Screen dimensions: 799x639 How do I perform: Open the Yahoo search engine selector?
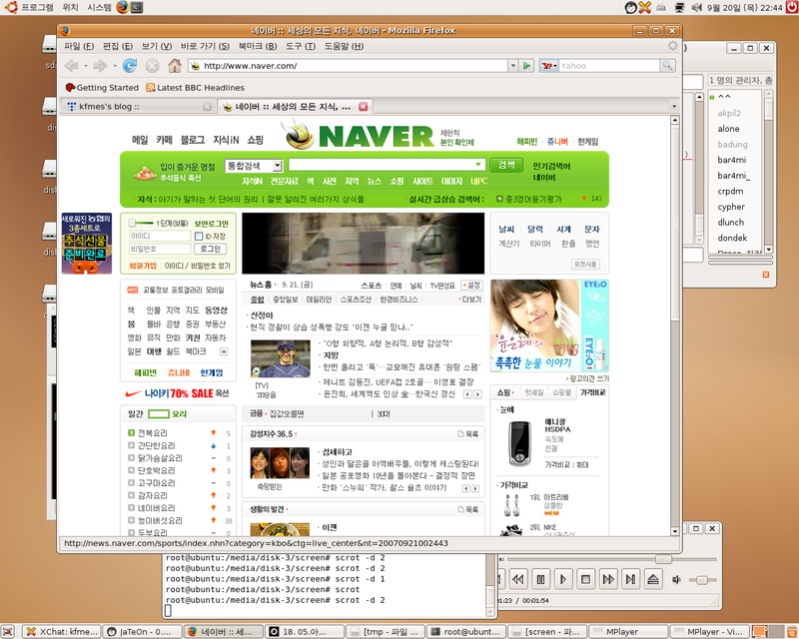tap(548, 66)
